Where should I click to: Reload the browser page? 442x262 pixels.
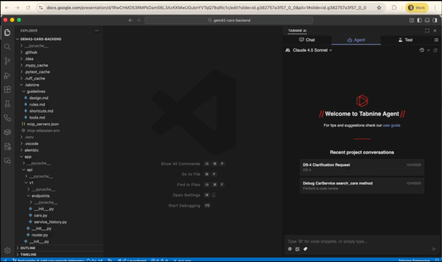pyautogui.click(x=28, y=8)
